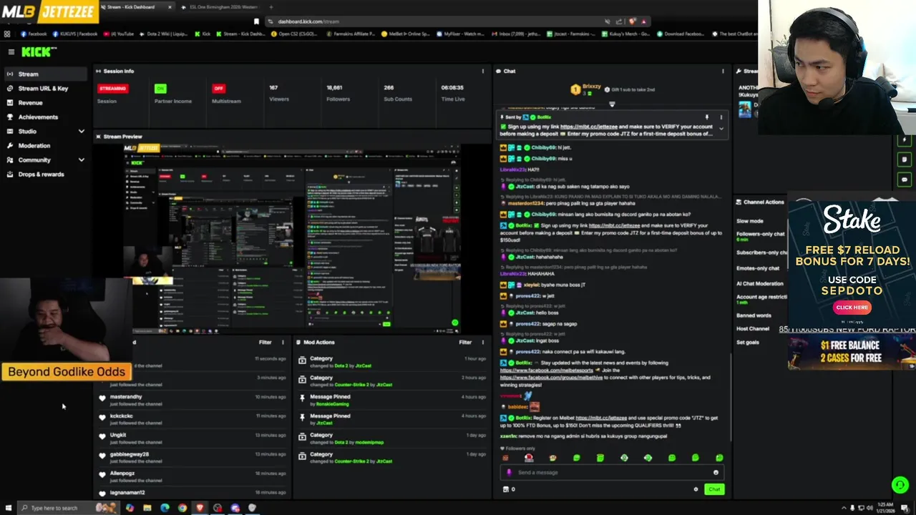This screenshot has width=916, height=515.
Task: Open chat settings gear icon
Action: [x=696, y=489]
